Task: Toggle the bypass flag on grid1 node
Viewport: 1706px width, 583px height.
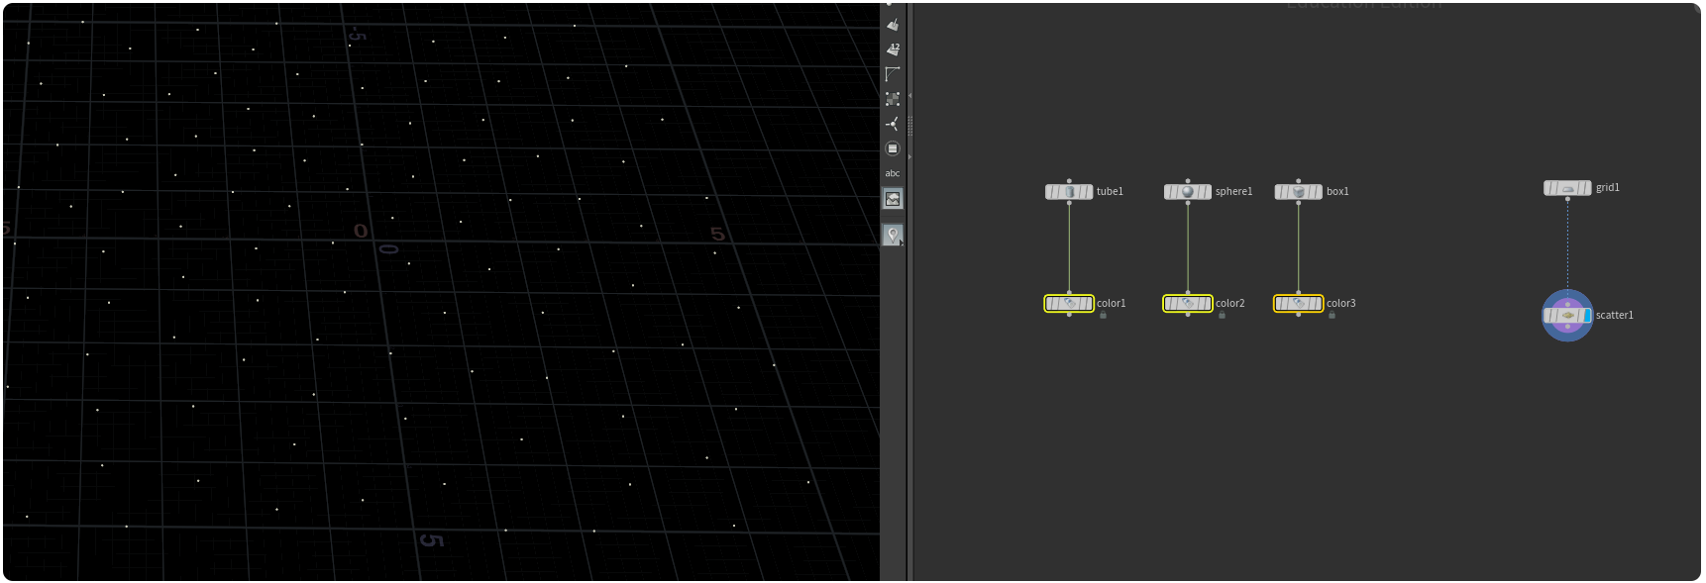Action: [1547, 188]
